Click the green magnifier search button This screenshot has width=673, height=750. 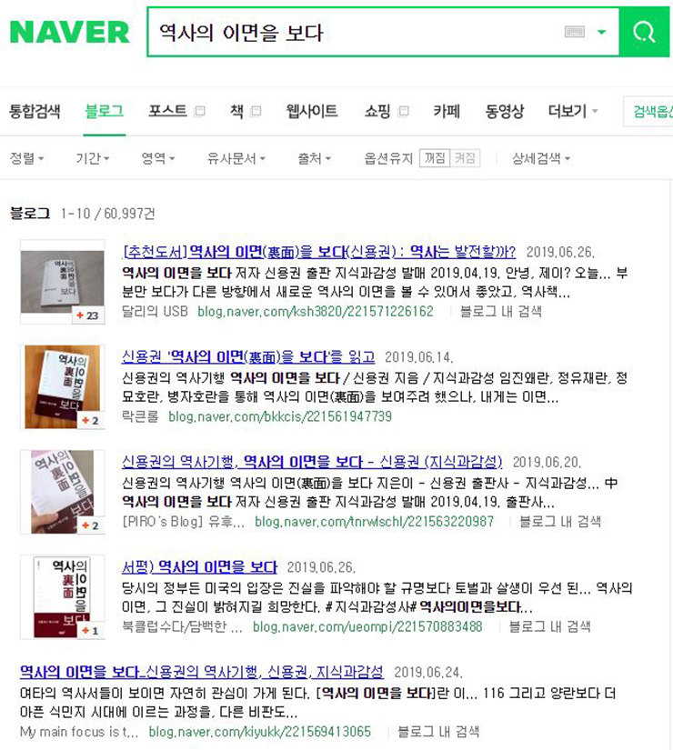click(644, 32)
